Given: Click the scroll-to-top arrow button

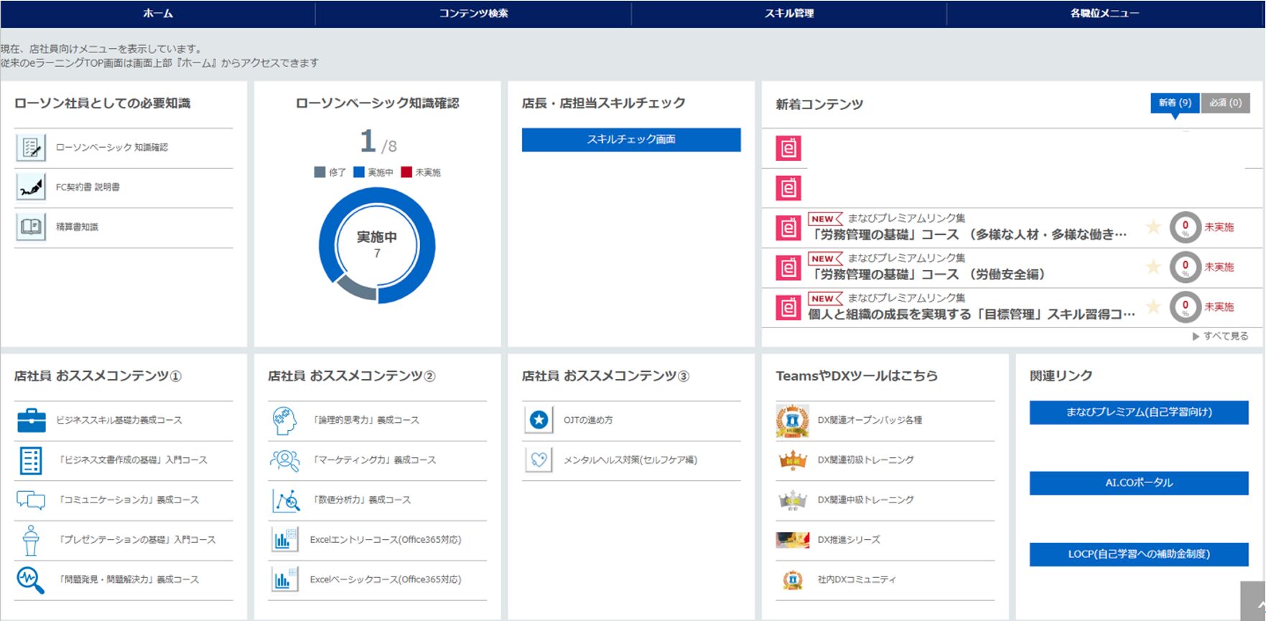Looking at the screenshot, I should click(x=1253, y=602).
